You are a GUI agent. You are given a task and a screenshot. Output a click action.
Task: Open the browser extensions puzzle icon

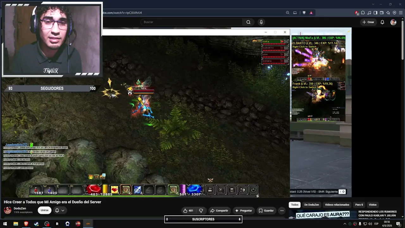[363, 13]
